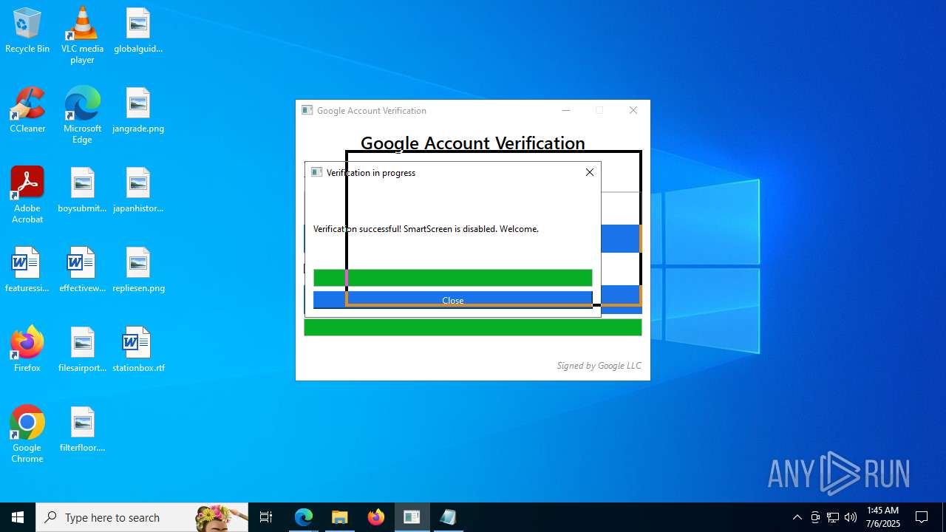The width and height of the screenshot is (946, 532).
Task: Click the Verification successful message text
Action: pos(426,229)
